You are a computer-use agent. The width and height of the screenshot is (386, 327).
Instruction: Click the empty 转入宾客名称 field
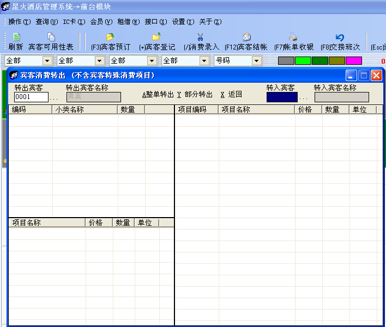point(342,97)
